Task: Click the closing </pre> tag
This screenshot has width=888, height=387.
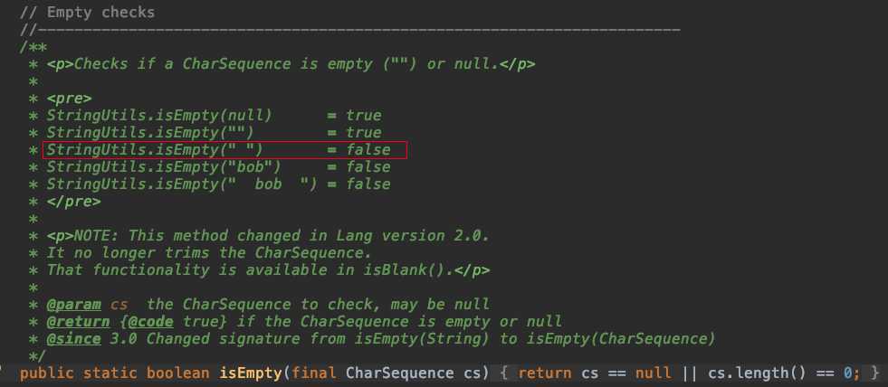Action: click(x=73, y=202)
